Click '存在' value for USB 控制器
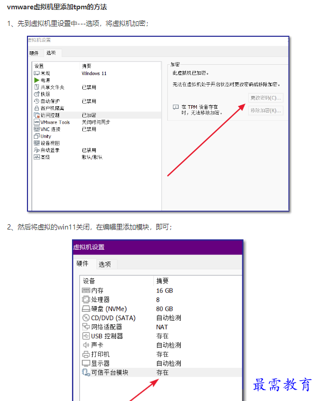 (162, 336)
